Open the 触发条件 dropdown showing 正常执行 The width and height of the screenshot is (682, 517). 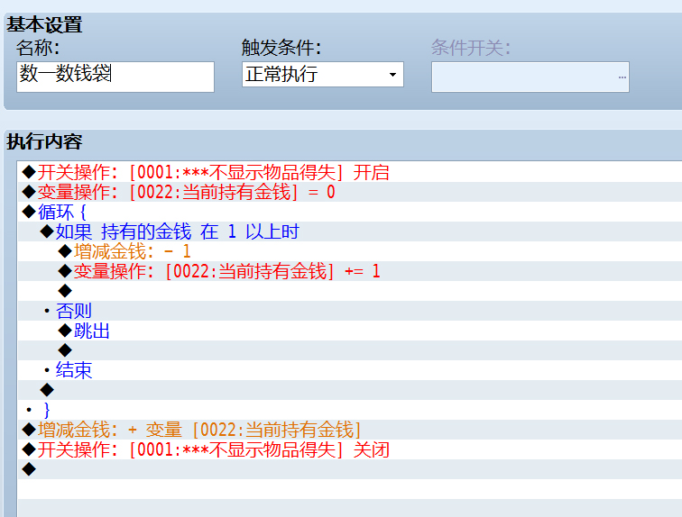[323, 74]
